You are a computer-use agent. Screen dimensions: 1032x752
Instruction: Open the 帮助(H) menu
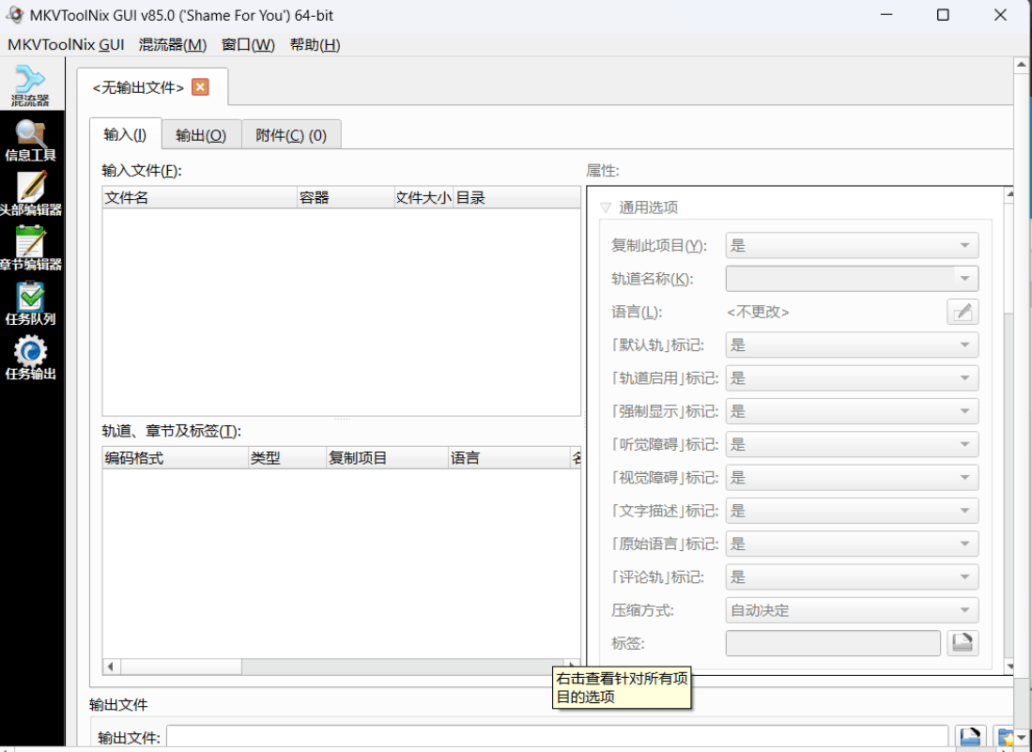pos(315,45)
